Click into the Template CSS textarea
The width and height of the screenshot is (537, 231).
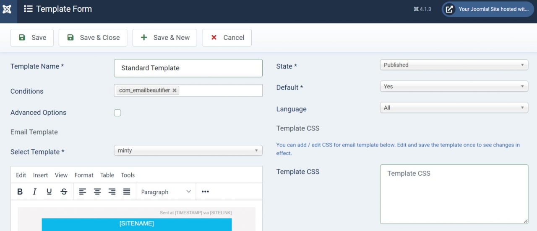point(454,195)
